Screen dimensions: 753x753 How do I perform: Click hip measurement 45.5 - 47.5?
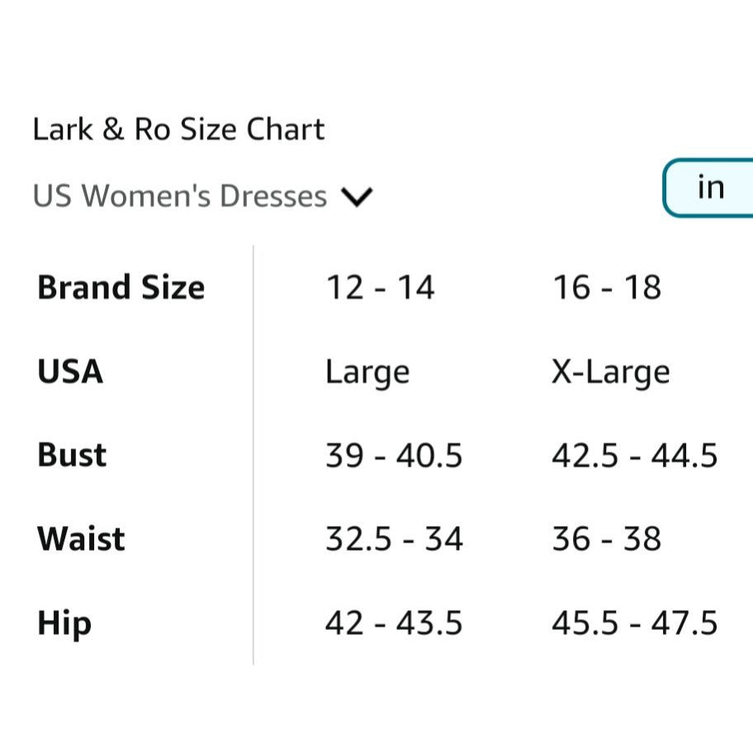pos(635,623)
